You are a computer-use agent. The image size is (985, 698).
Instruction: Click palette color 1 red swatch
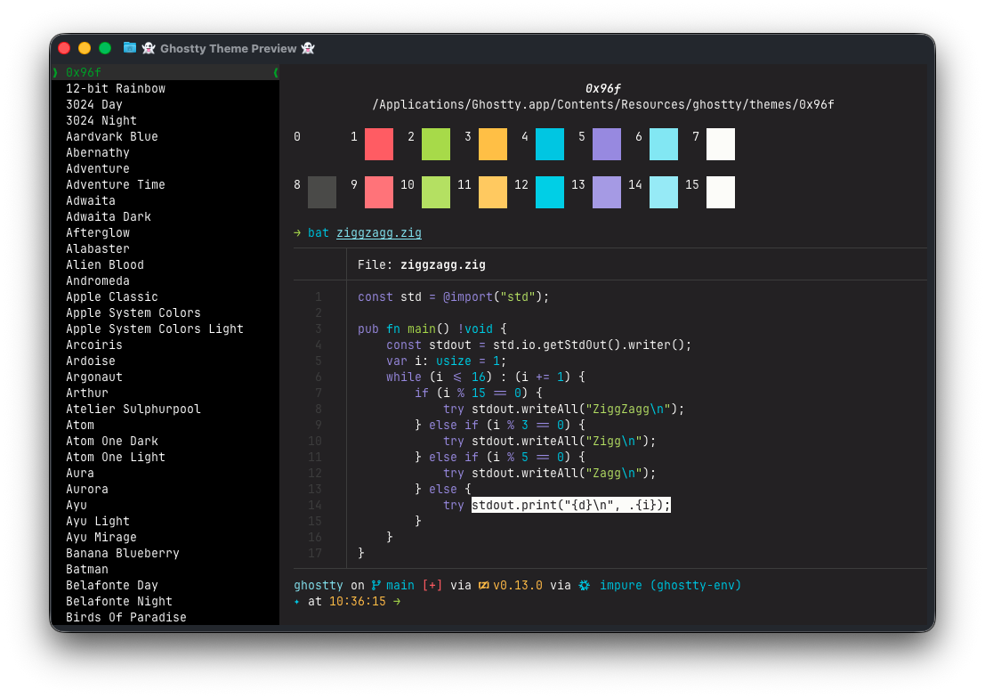379,144
